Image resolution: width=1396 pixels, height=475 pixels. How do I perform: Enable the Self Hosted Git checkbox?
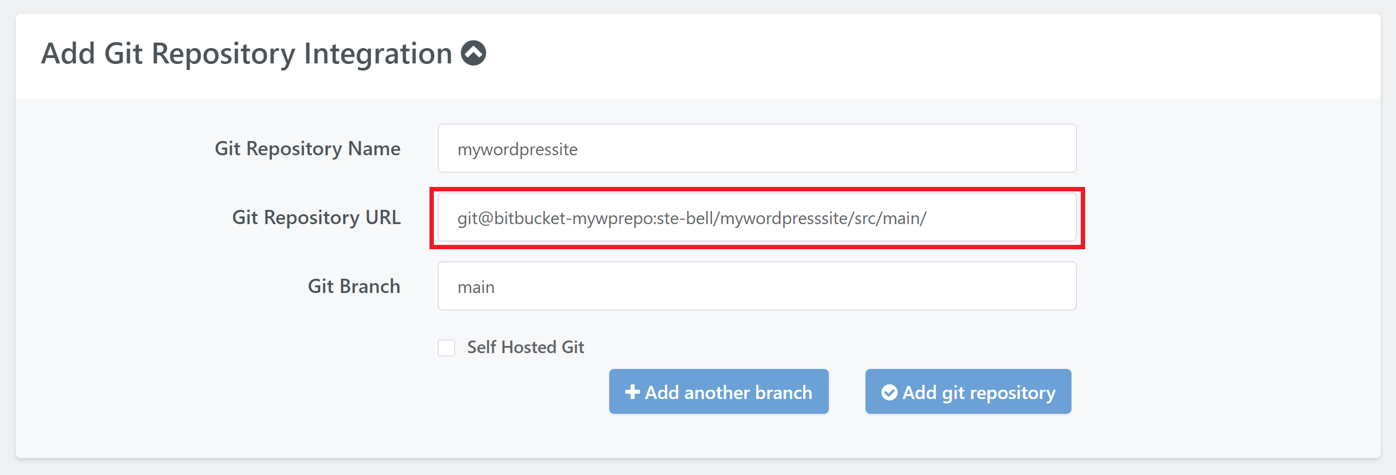click(x=446, y=348)
